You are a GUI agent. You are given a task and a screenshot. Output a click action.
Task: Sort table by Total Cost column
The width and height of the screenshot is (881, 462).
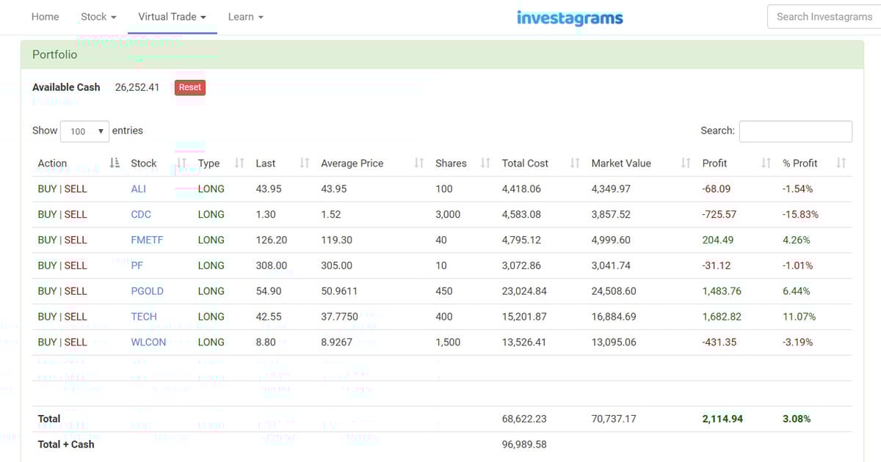[540, 163]
